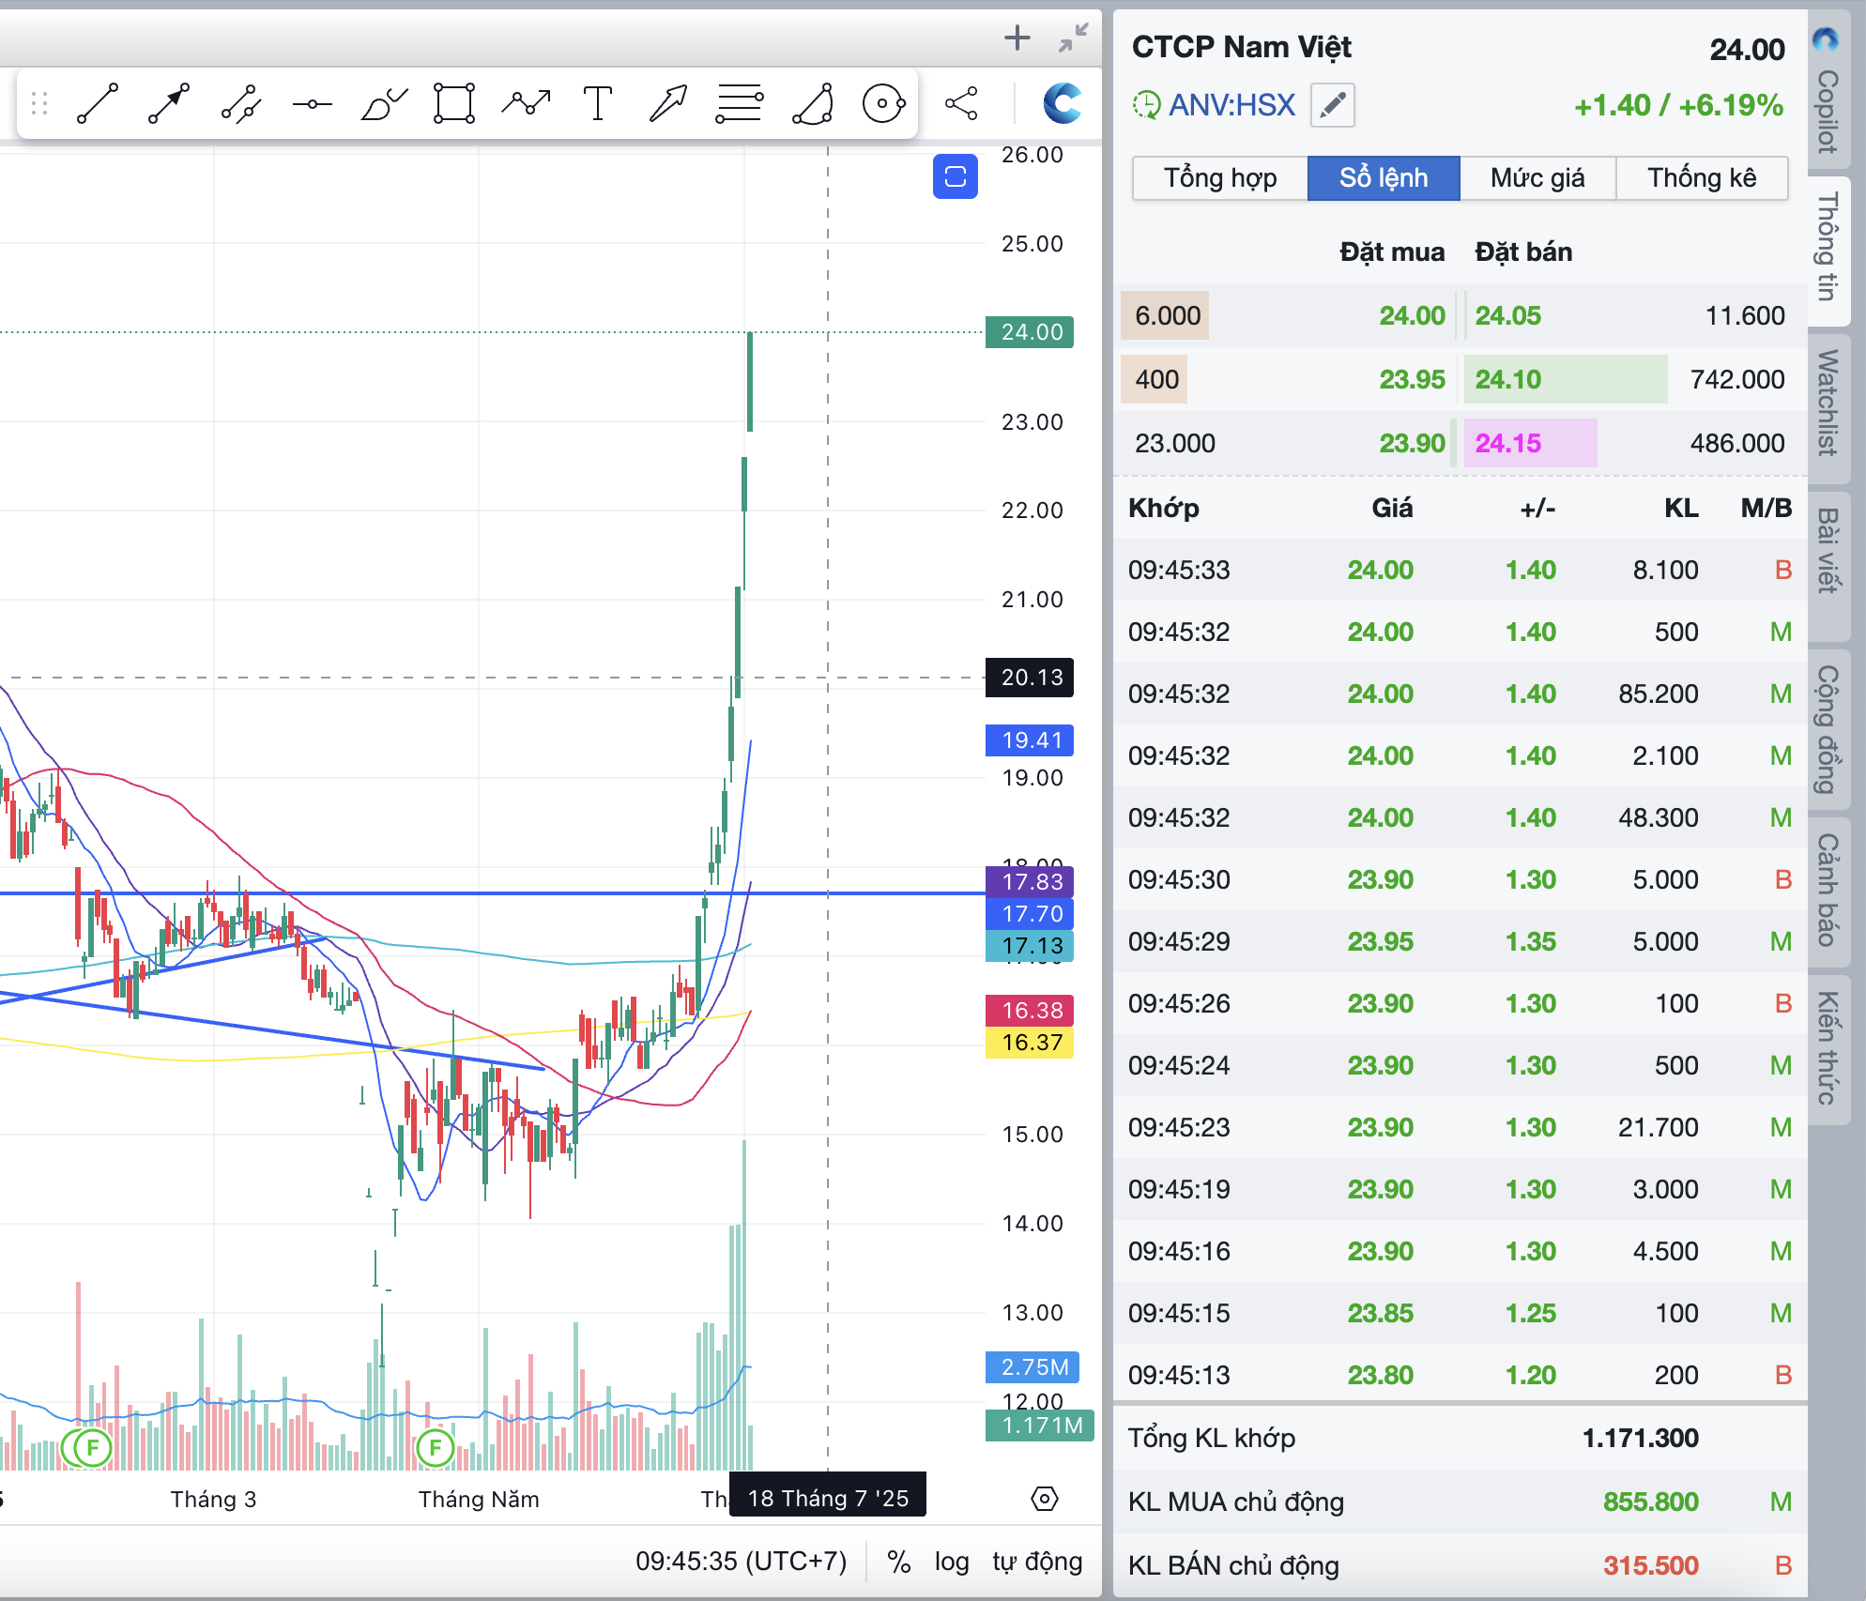Select the Text annotation tool
This screenshot has height=1601, width=1866.
[597, 103]
